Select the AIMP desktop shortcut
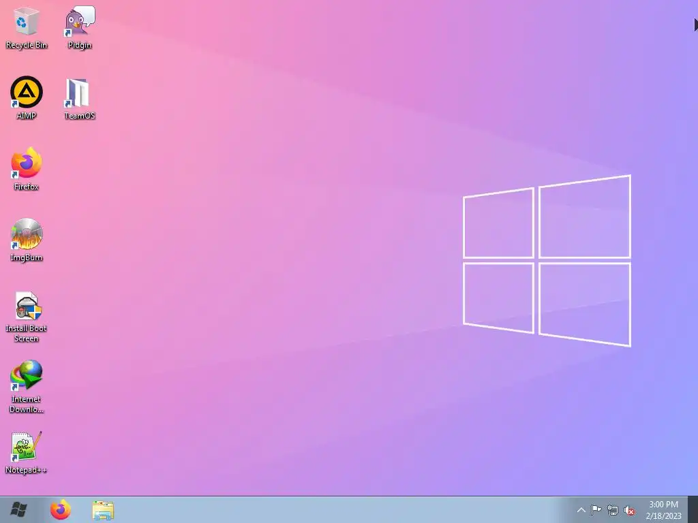Image resolution: width=698 pixels, height=523 pixels. coord(27,98)
